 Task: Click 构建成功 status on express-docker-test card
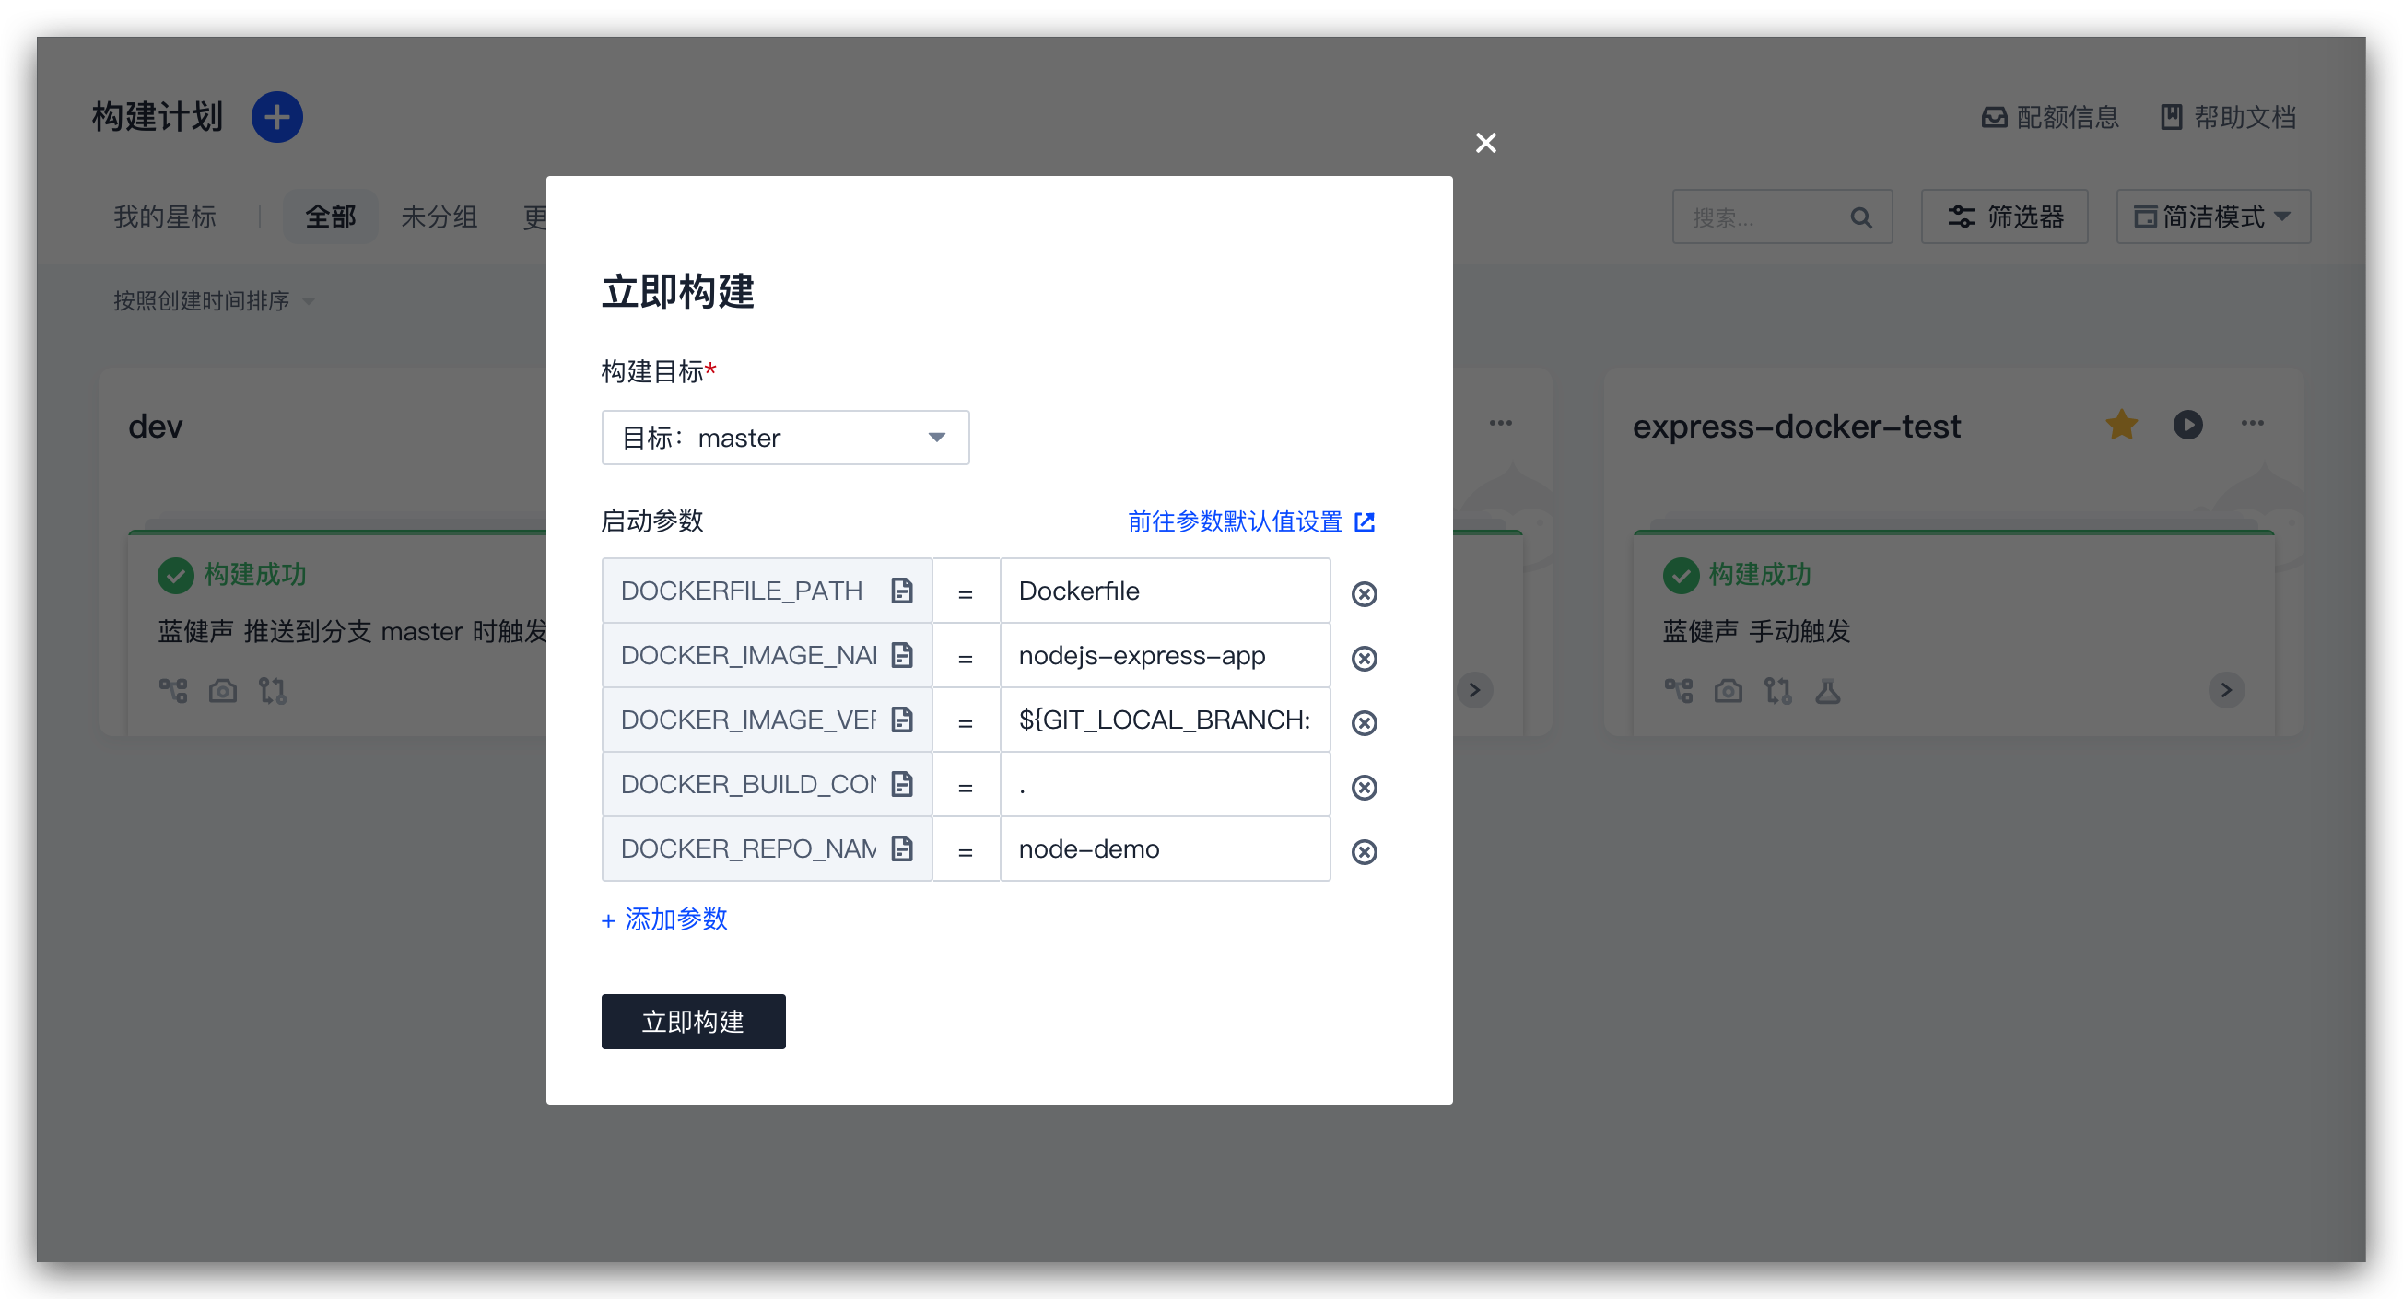tap(1736, 575)
